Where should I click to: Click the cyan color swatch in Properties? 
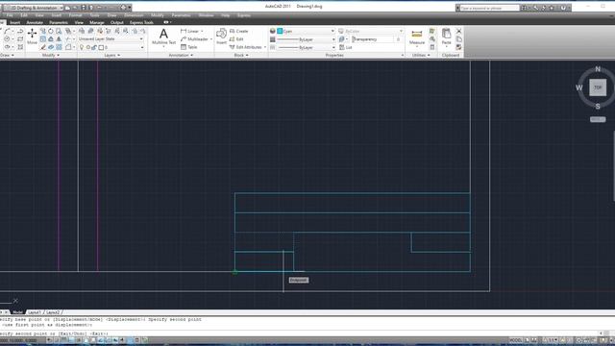click(280, 31)
